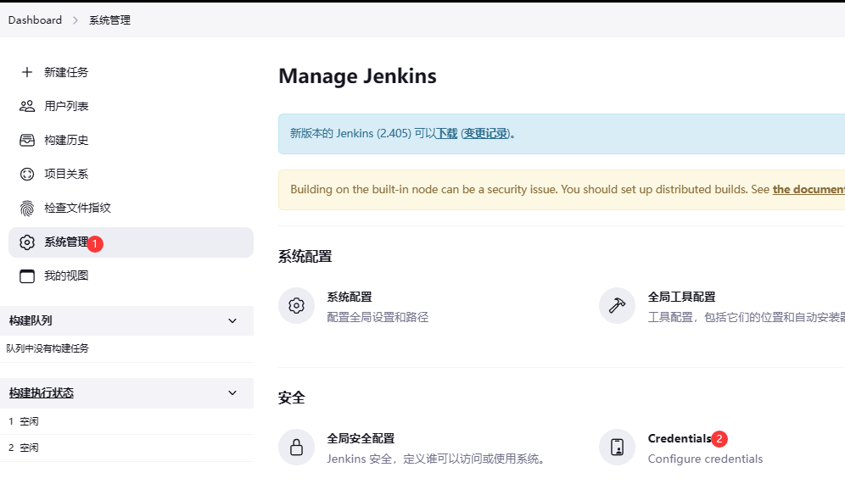Click the text Configure credentials
This screenshot has width=845, height=484.
(x=705, y=459)
